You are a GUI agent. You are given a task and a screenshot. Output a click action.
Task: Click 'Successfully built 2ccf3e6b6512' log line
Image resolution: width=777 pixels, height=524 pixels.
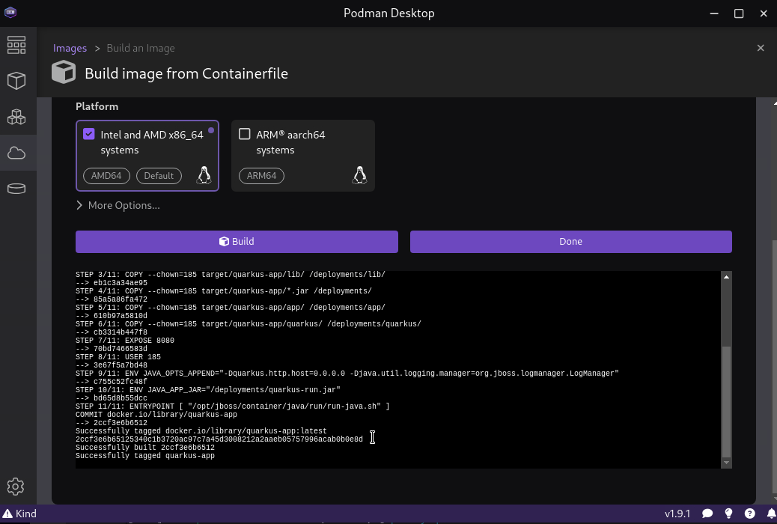pos(145,447)
